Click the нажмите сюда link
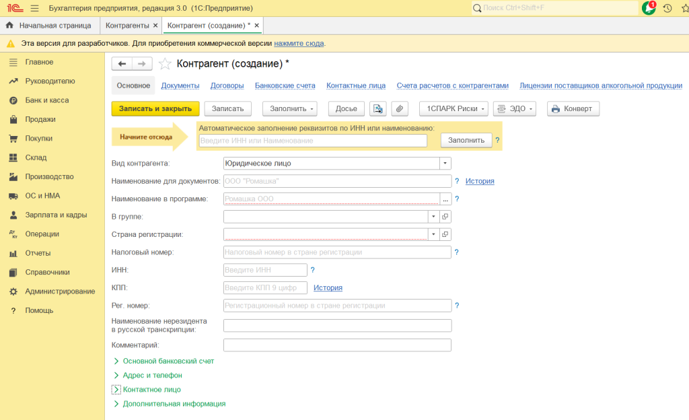 click(299, 43)
